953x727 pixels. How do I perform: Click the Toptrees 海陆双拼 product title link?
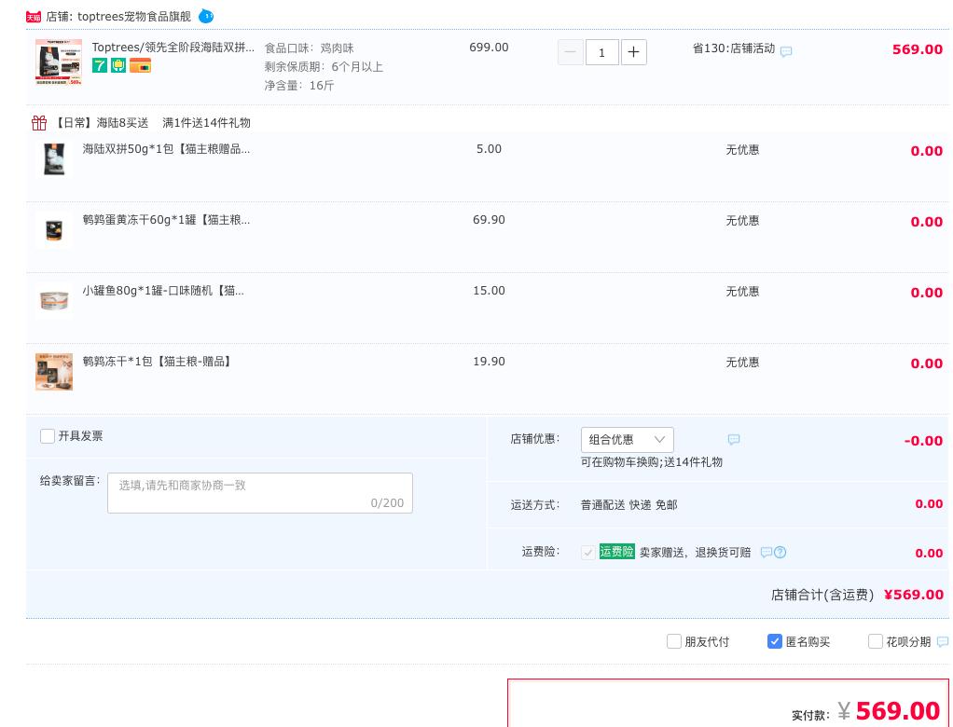(173, 47)
